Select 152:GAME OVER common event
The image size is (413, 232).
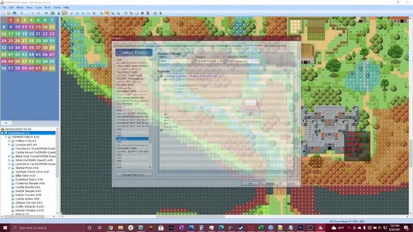pos(132,148)
